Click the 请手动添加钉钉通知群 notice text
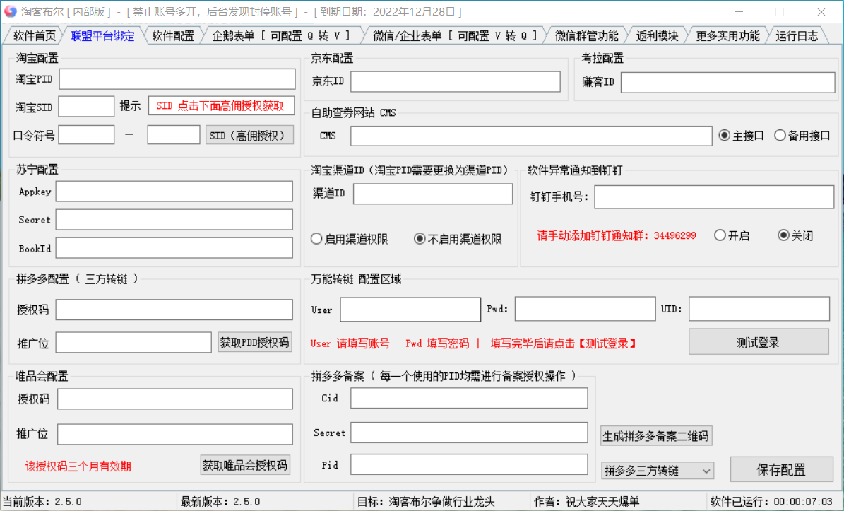The height and width of the screenshot is (511, 844). coord(617,236)
